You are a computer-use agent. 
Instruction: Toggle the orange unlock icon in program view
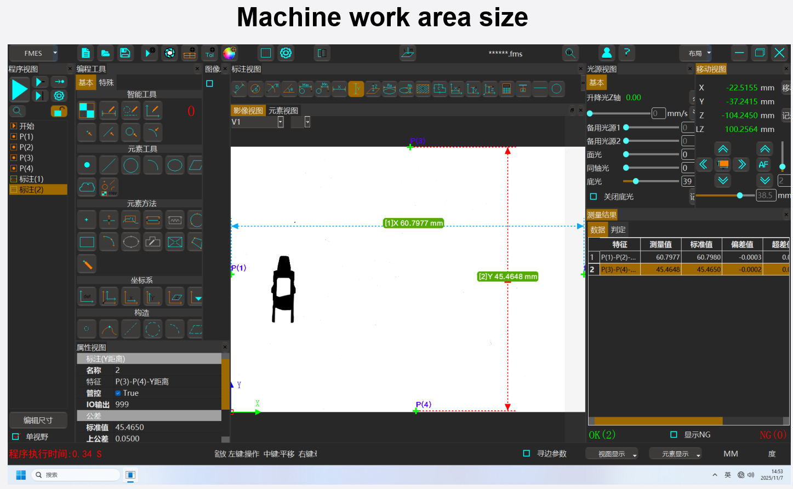(x=59, y=111)
